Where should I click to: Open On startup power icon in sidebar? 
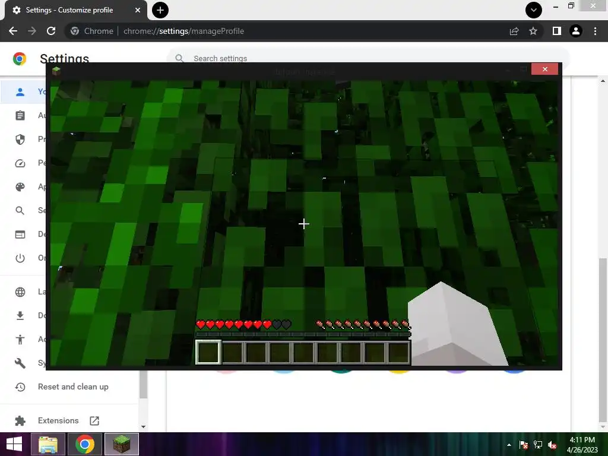pos(20,258)
